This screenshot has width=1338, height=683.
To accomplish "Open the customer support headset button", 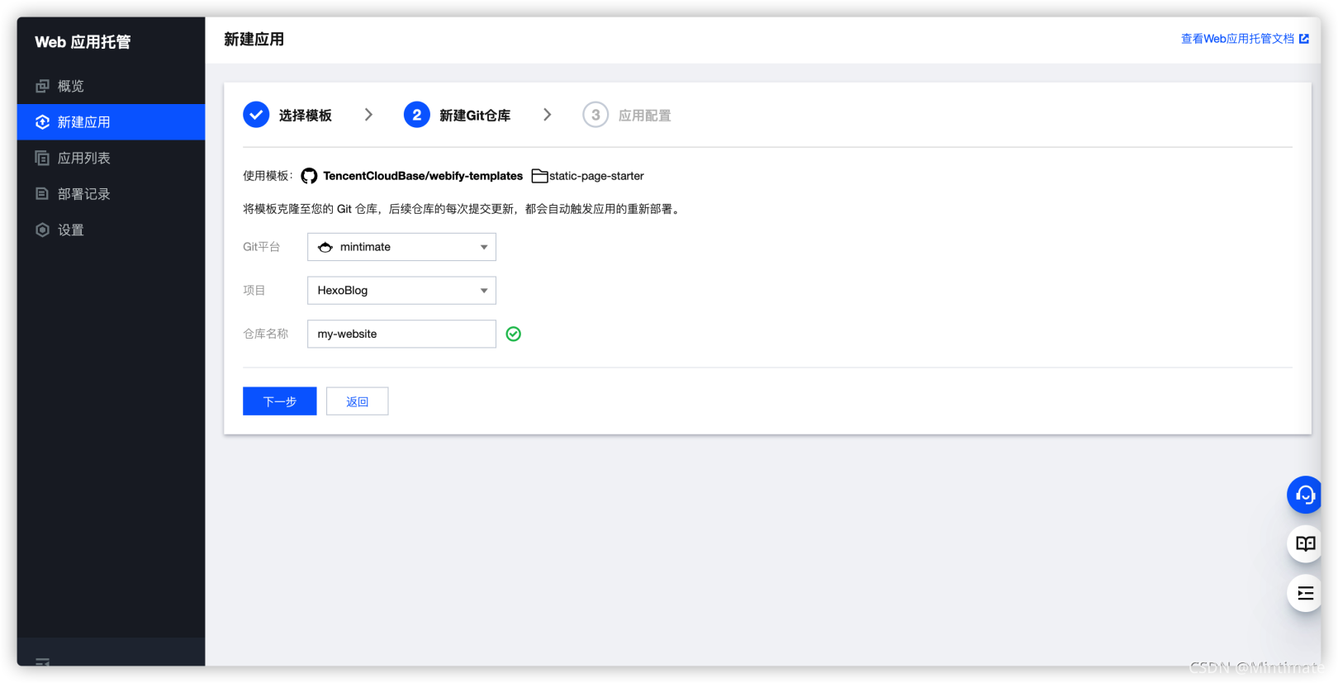I will (1305, 495).
